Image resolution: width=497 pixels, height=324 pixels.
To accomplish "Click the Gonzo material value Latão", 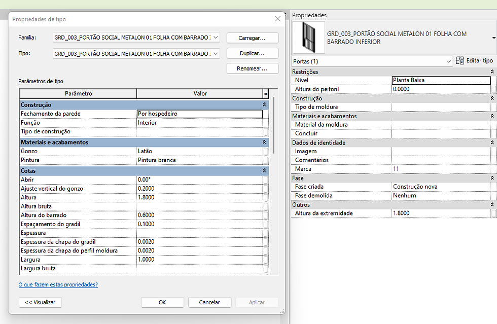I will 200,151.
